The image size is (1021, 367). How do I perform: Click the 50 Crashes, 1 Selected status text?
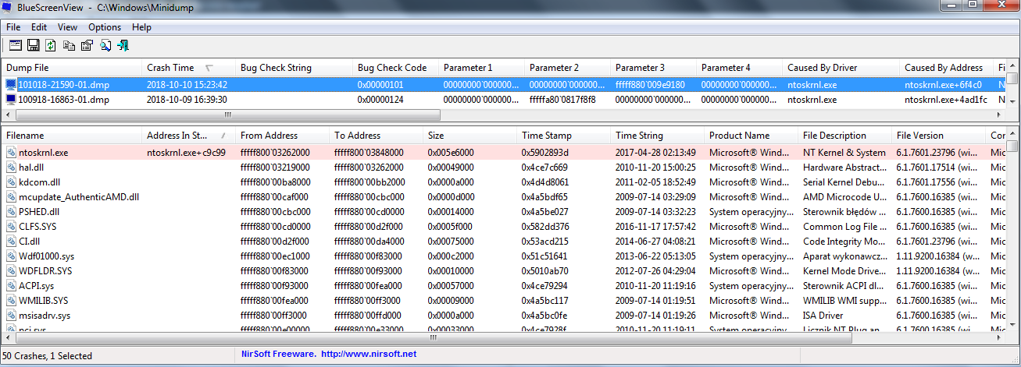[x=48, y=355]
